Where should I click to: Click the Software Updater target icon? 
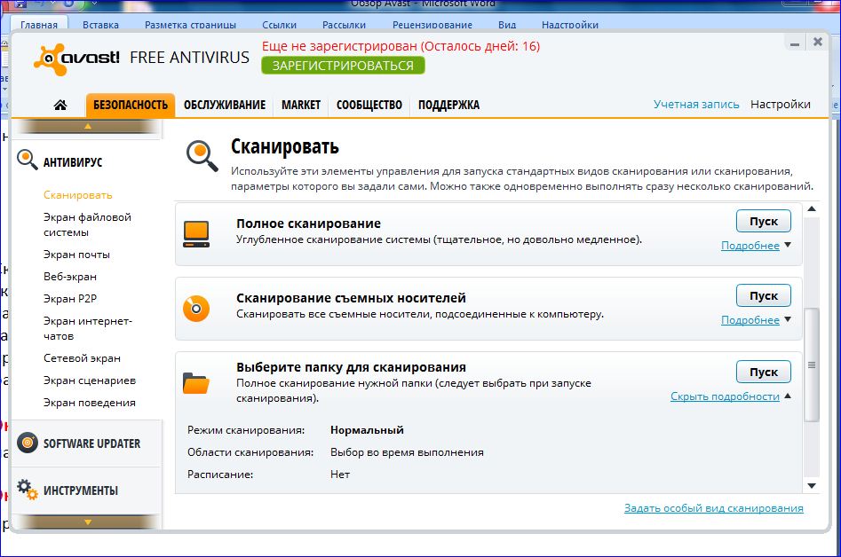tap(28, 443)
